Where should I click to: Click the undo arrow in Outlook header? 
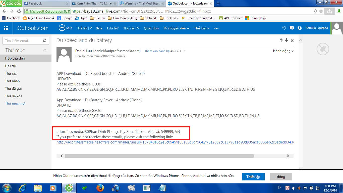[284, 28]
